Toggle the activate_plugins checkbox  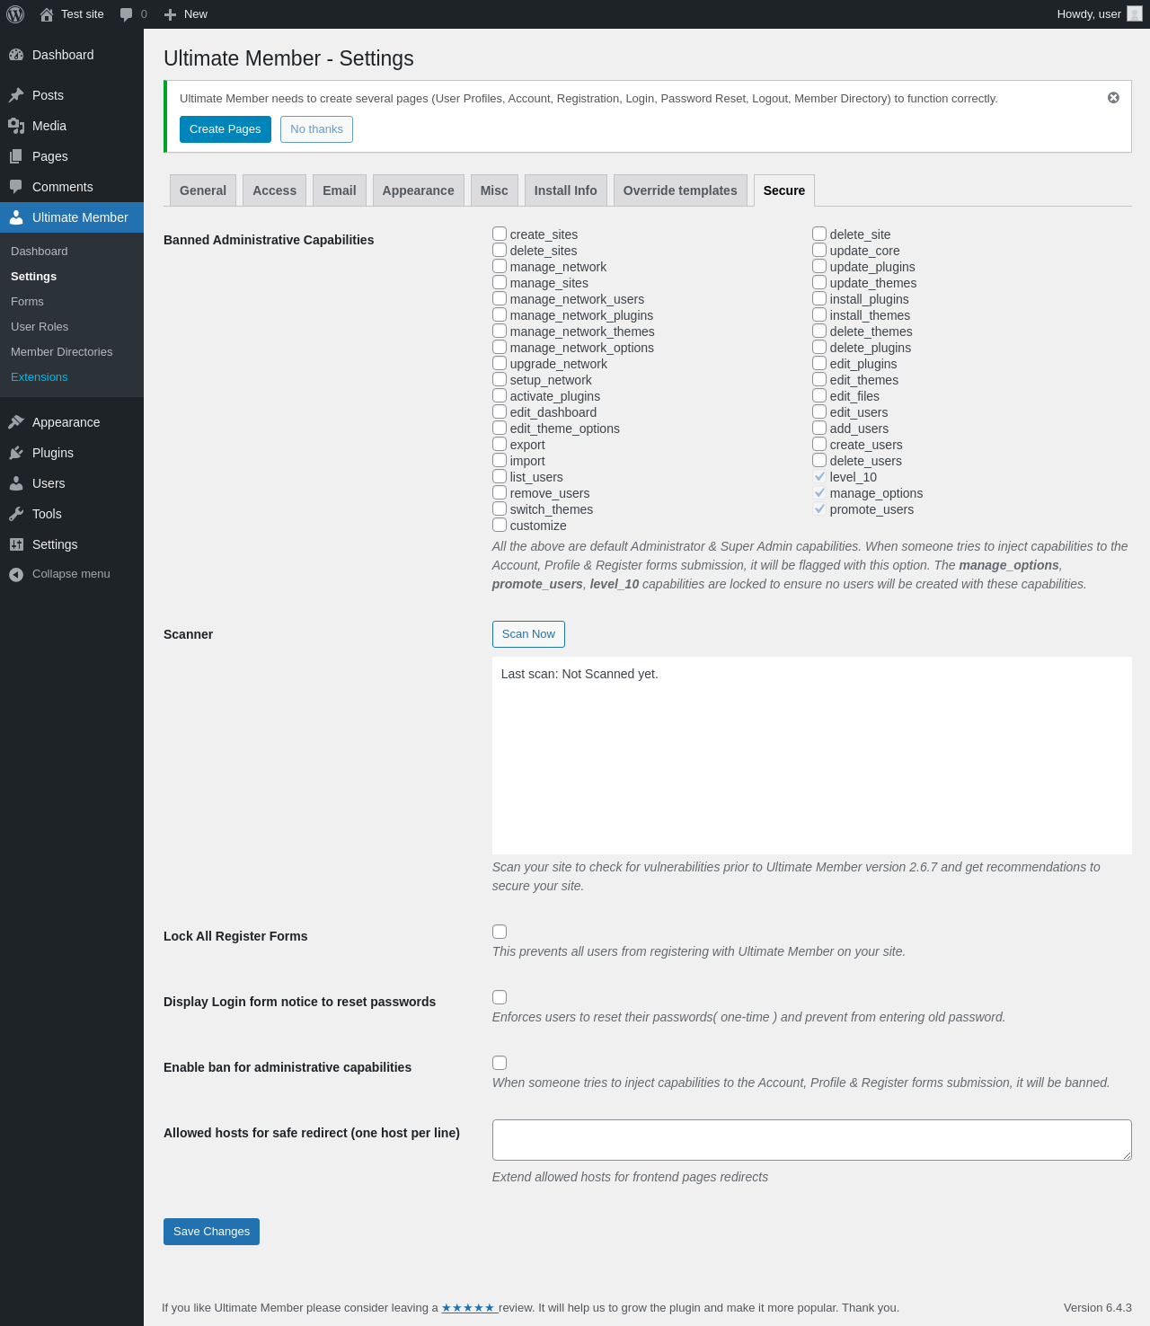(x=500, y=396)
